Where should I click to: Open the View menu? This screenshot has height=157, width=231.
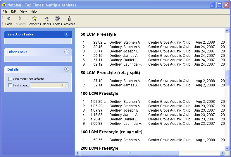23,11
